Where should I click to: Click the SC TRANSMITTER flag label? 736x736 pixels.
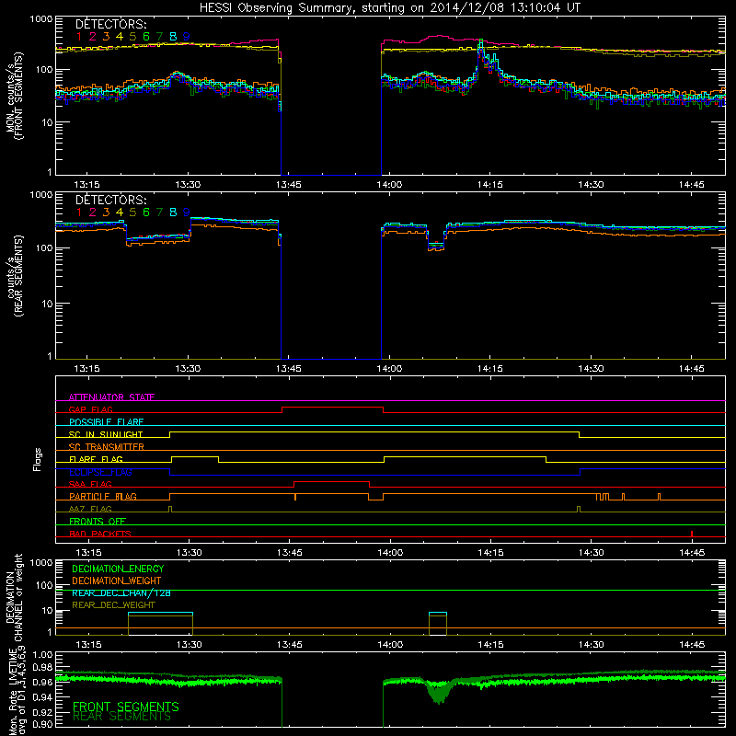point(107,447)
